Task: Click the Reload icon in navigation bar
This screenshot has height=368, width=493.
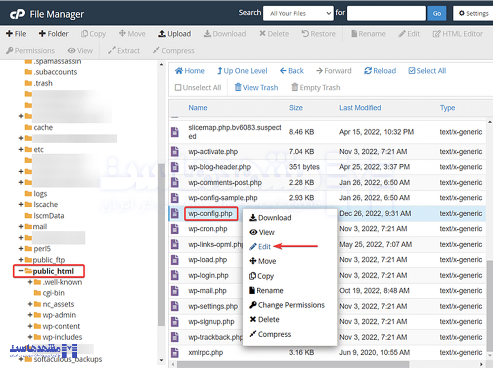Action: click(x=368, y=71)
